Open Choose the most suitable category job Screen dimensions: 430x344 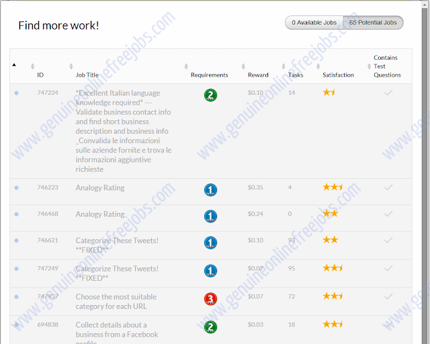tap(116, 302)
